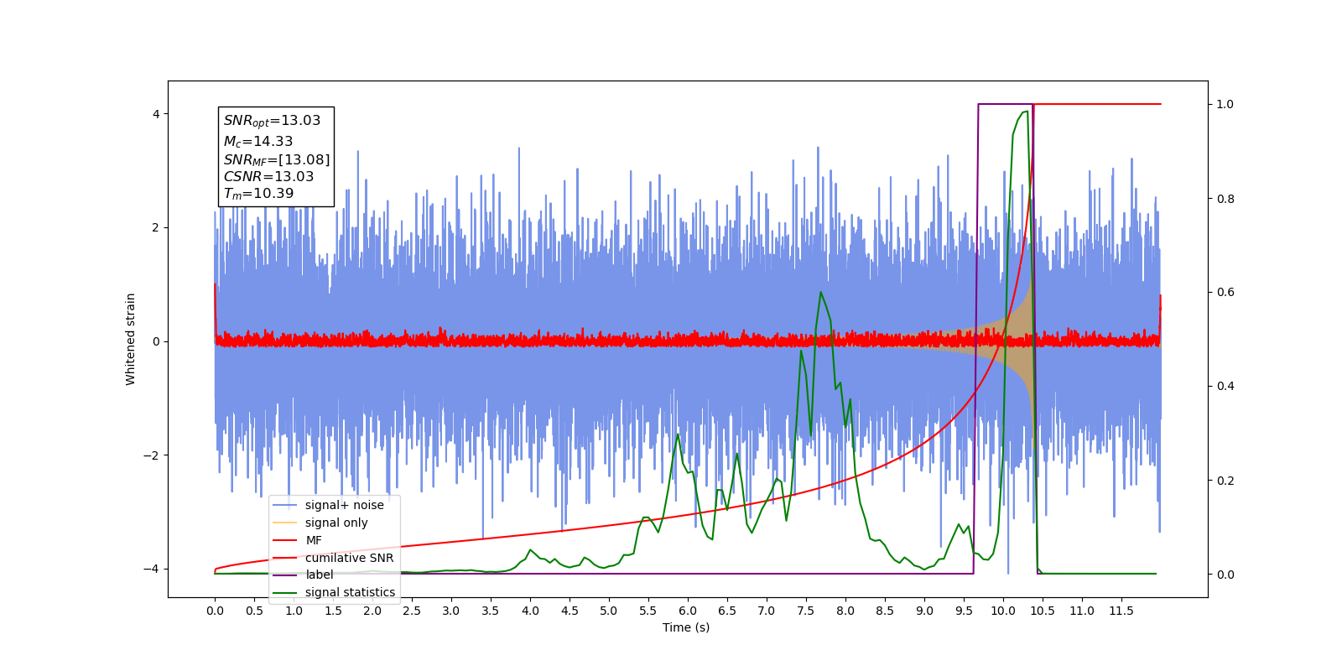Screen dimensions: 1342x671
Task: Click the Tm=10.39 annotation text
Action: click(258, 194)
